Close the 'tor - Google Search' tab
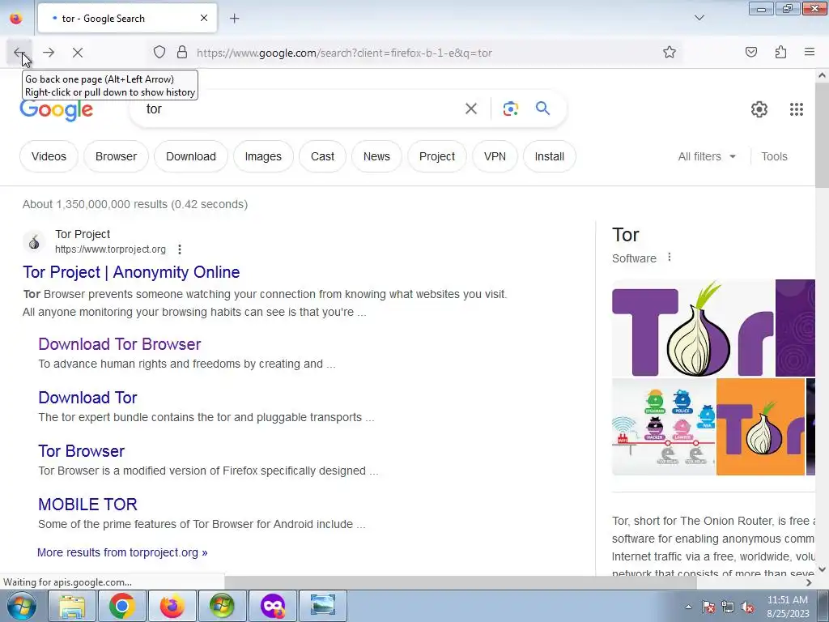This screenshot has width=829, height=622. (x=204, y=18)
